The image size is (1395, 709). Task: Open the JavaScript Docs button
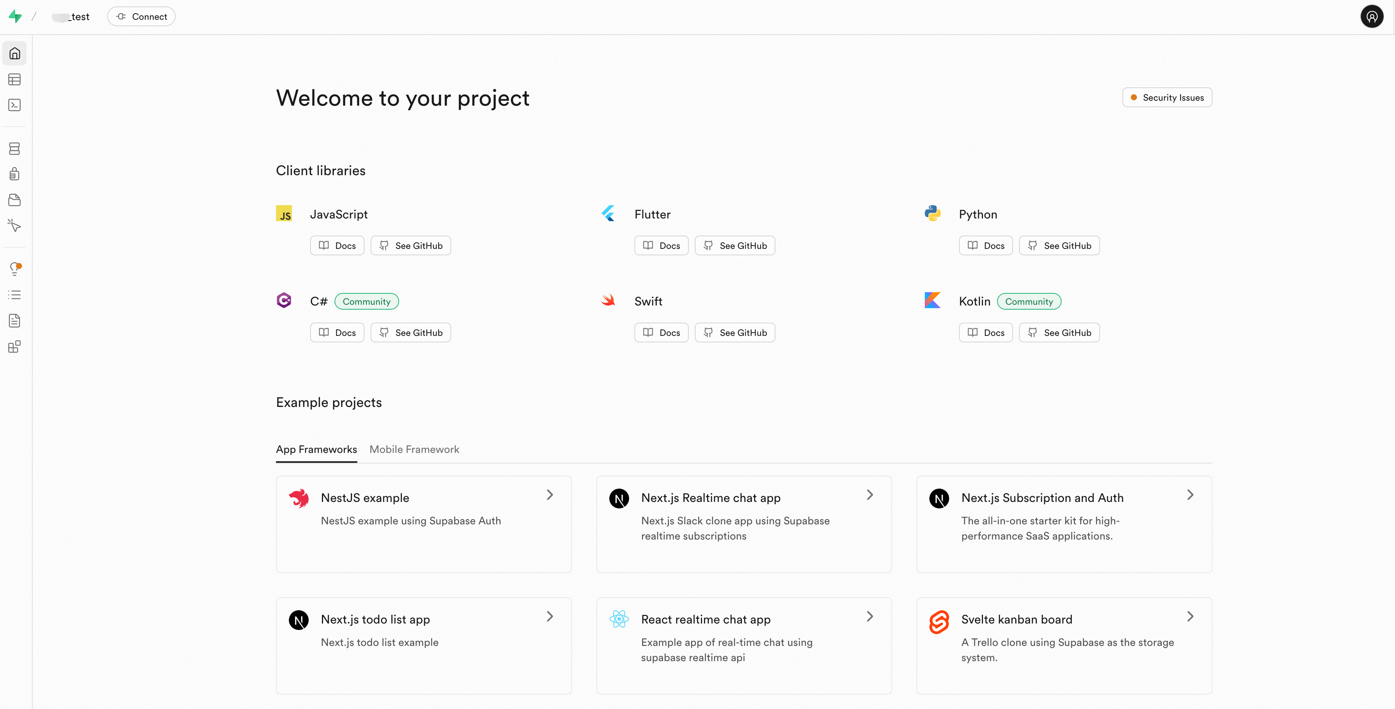point(337,246)
